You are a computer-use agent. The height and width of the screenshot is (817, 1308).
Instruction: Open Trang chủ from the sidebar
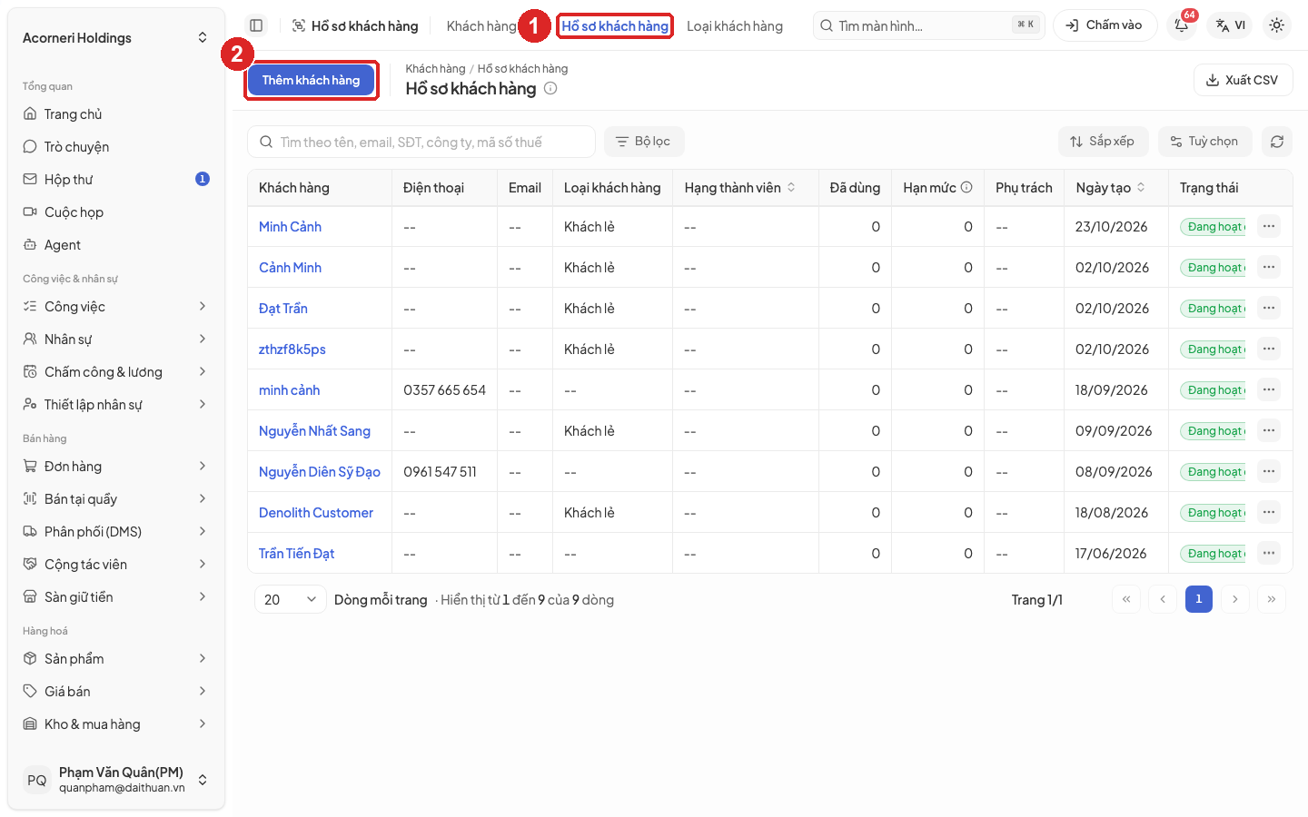[x=116, y=114]
